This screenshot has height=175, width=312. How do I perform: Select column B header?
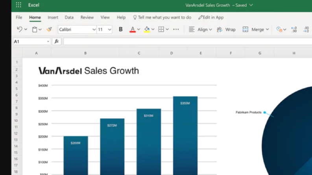coord(85,53)
